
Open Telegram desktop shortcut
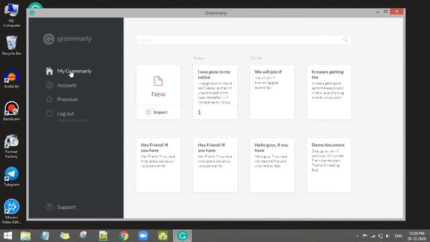[x=11, y=176]
